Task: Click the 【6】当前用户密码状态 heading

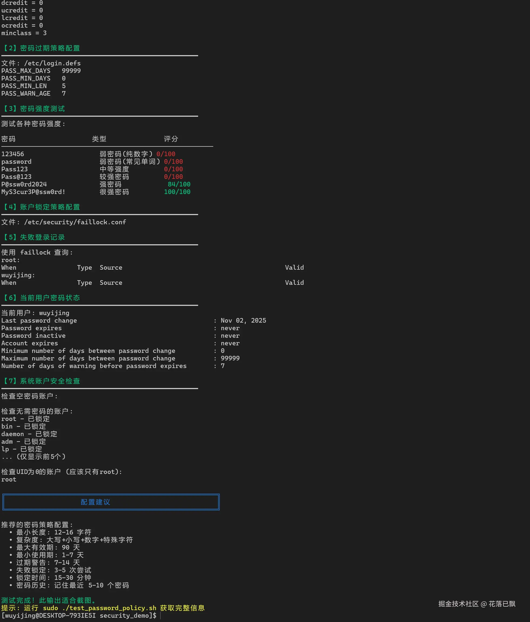Action: point(41,298)
